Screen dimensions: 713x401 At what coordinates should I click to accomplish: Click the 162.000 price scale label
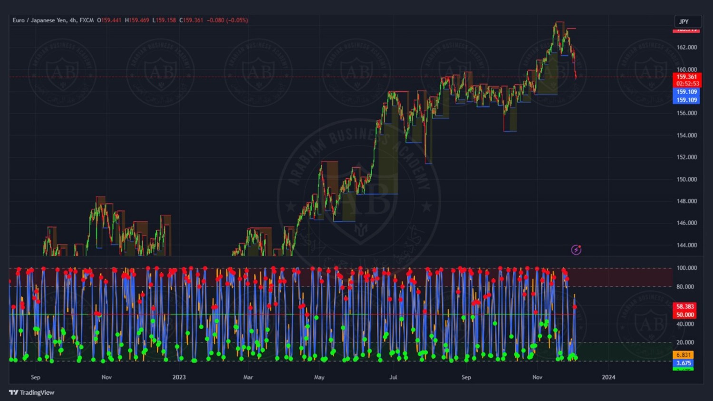(686, 48)
